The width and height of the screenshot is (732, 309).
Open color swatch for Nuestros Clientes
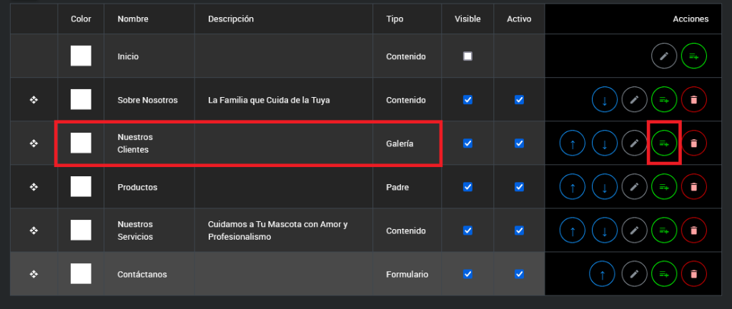click(81, 143)
